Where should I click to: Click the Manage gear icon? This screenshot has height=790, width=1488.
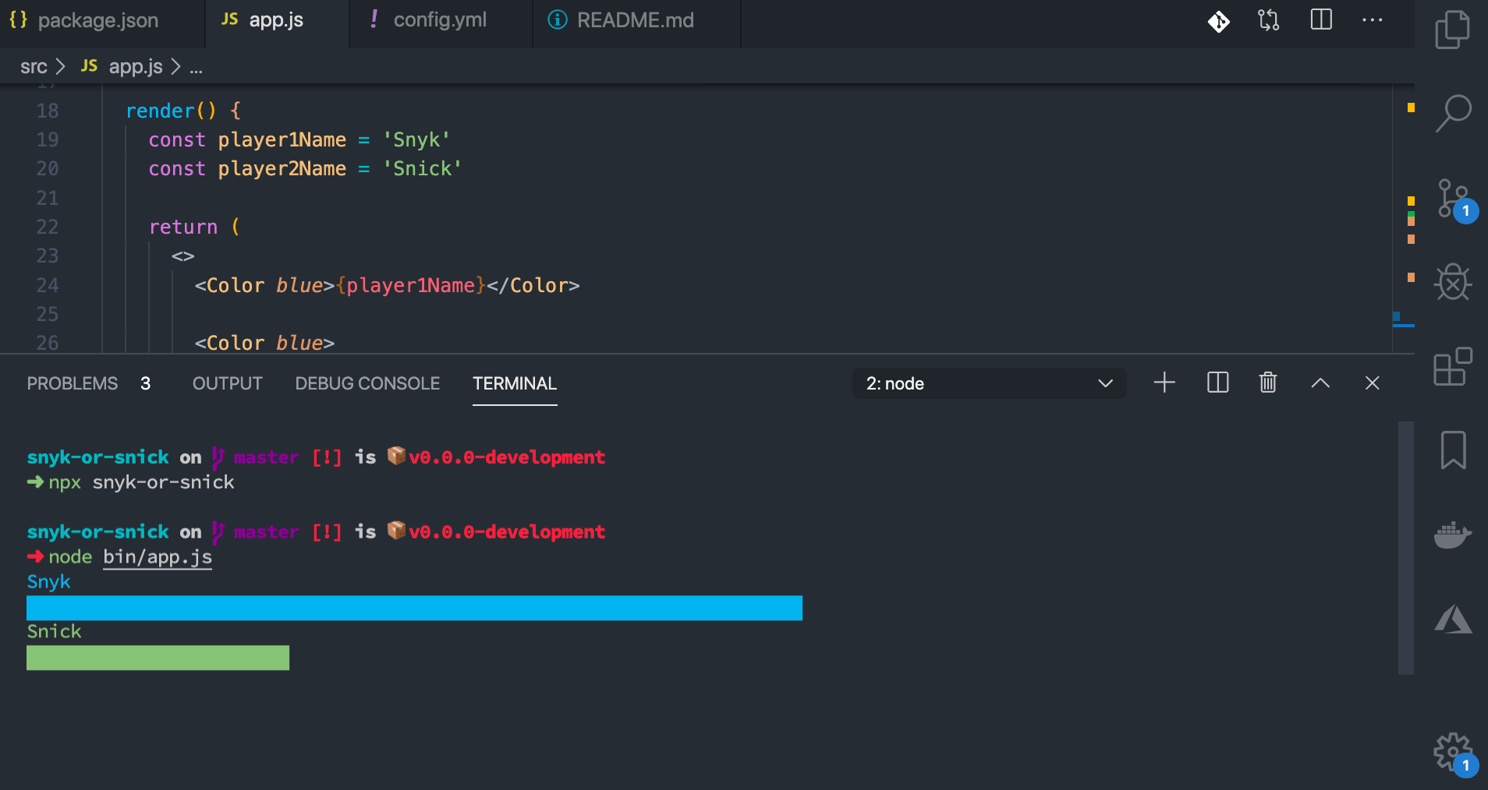[1451, 752]
